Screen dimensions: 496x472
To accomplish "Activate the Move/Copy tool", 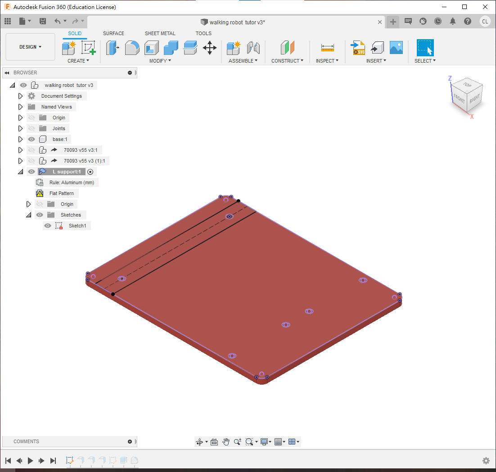I will click(210, 47).
